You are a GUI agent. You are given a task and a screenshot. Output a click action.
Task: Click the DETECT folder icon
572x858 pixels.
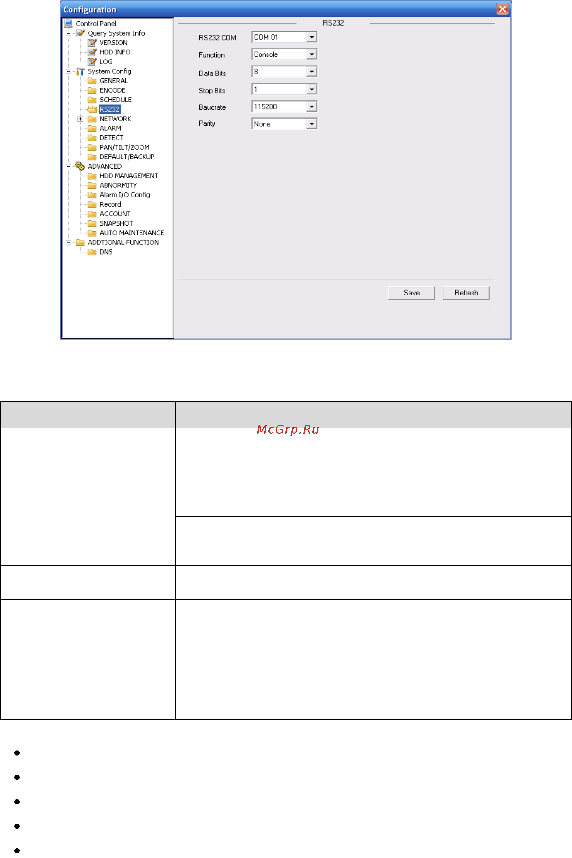92,138
